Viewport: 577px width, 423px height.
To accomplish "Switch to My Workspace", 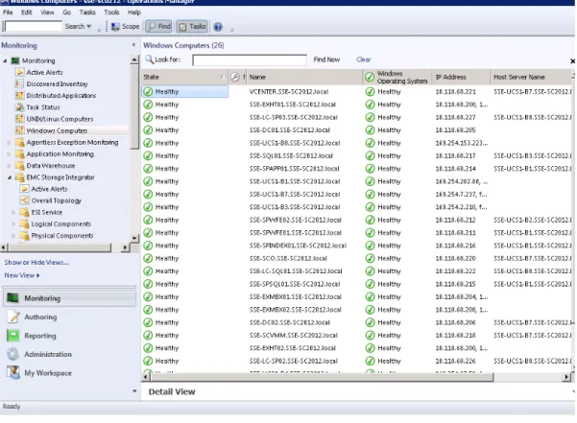I will coord(69,373).
